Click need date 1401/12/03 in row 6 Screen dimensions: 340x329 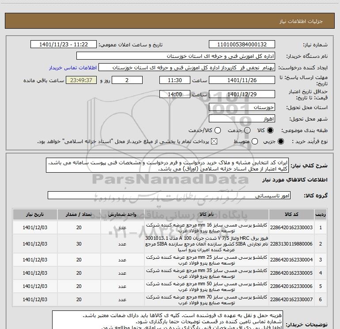35,299
